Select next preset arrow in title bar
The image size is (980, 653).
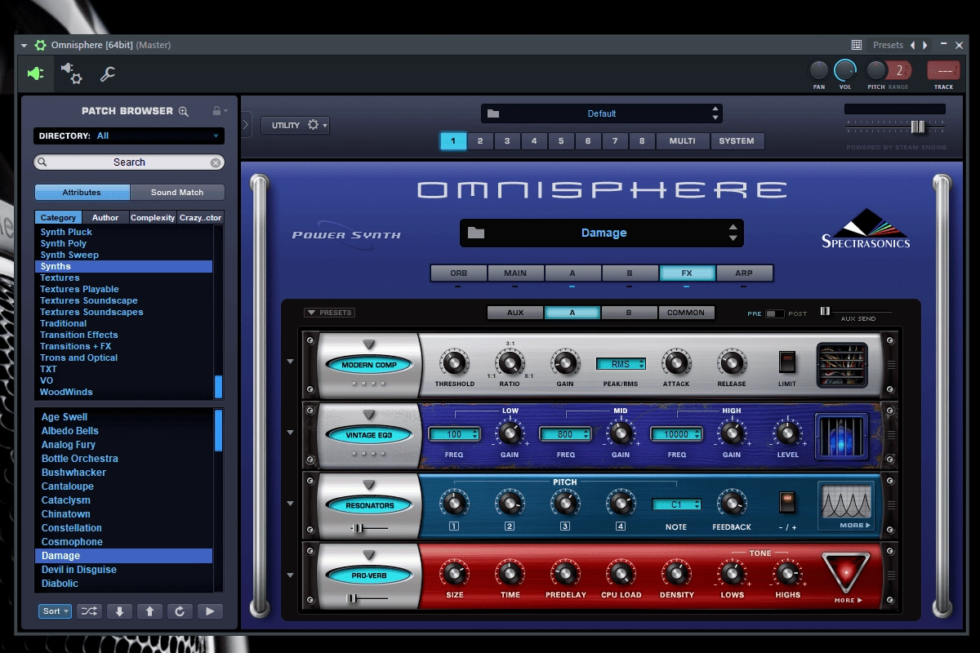[x=924, y=45]
